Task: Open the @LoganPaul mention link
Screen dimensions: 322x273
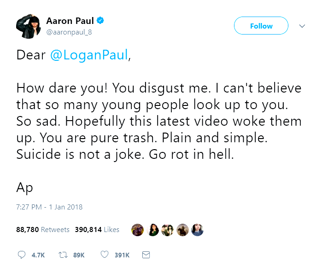Action: pos(88,55)
